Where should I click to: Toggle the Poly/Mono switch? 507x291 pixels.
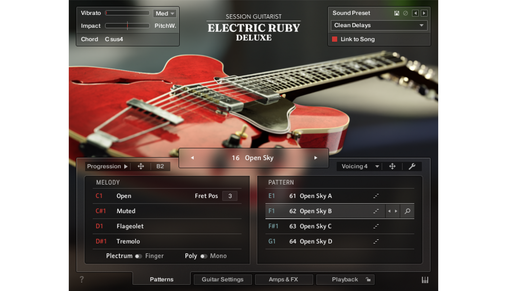pyautogui.click(x=204, y=256)
